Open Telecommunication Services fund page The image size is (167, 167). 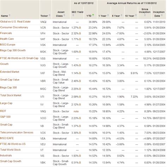[17, 132]
